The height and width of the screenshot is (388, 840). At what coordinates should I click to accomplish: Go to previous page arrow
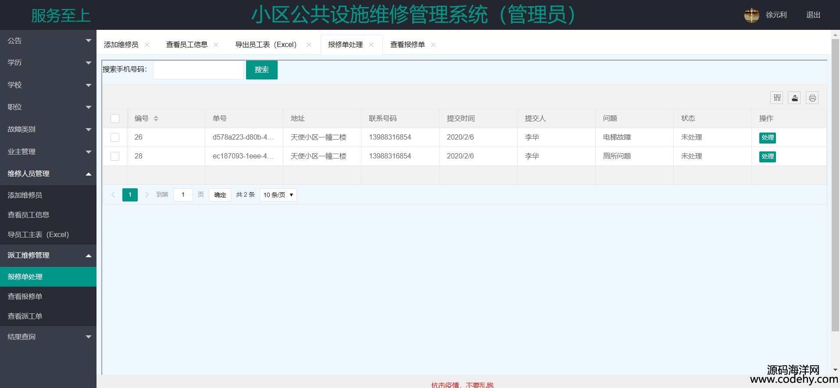(113, 194)
